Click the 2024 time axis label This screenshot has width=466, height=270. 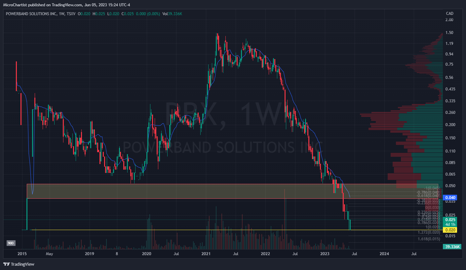click(x=384, y=254)
